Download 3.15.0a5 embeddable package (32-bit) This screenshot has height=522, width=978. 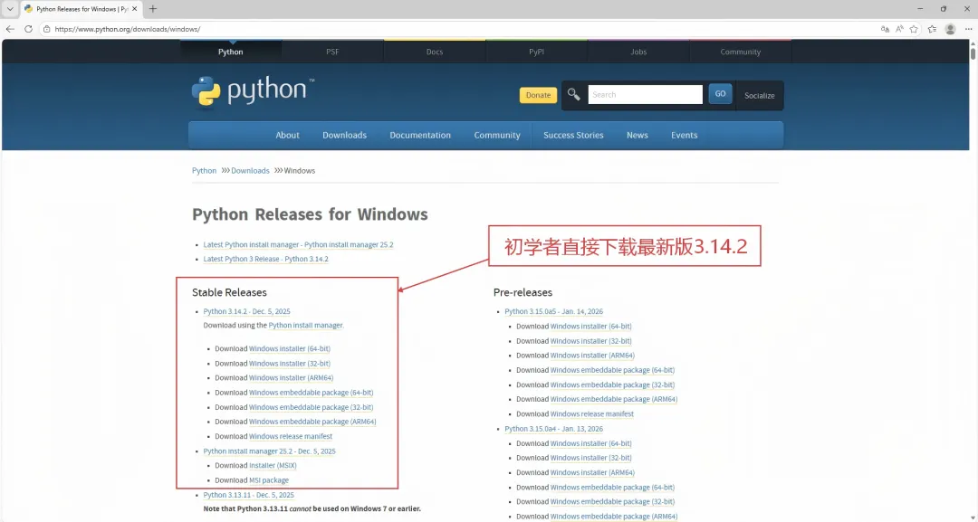(x=612, y=385)
